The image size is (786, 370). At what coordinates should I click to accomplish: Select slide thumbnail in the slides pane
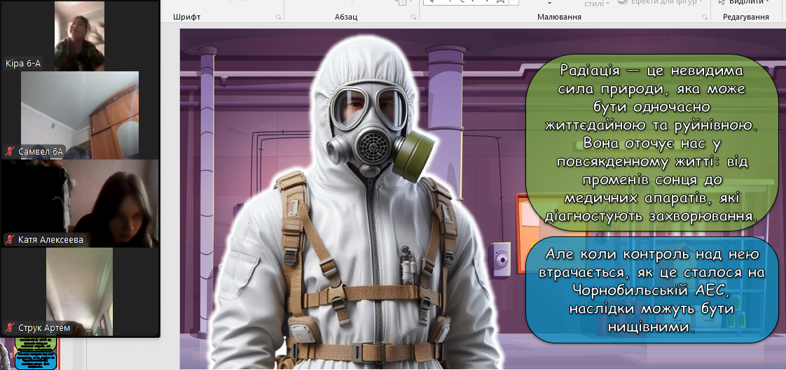(x=29, y=353)
